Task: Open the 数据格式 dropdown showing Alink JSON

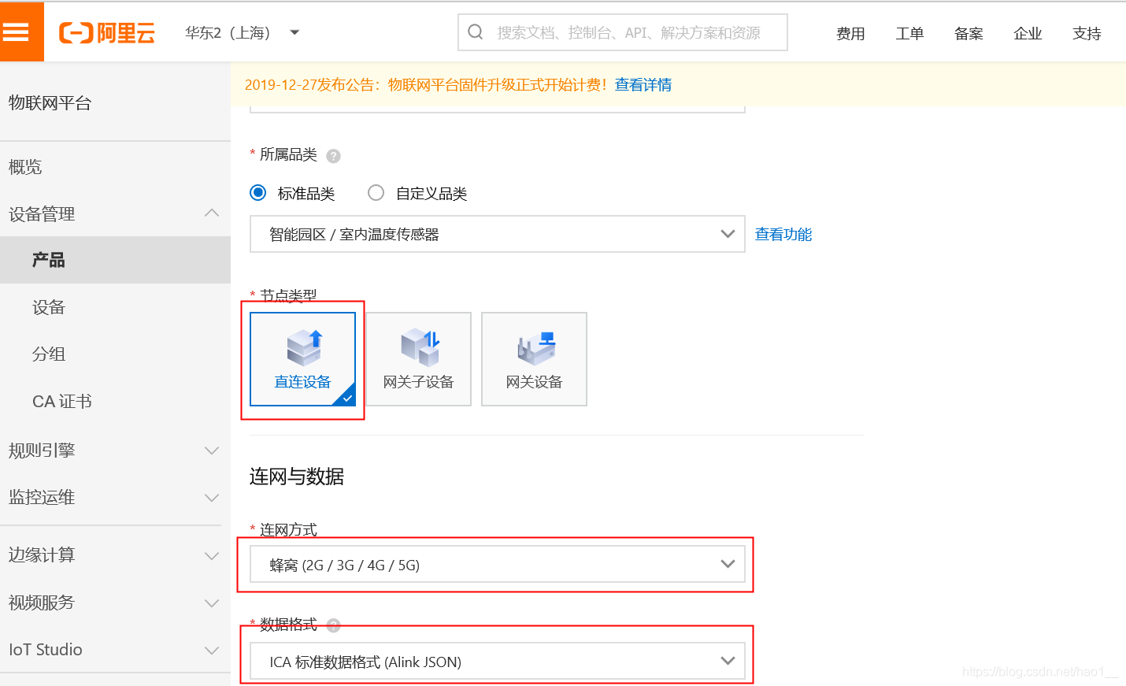Action: pyautogui.click(x=497, y=662)
